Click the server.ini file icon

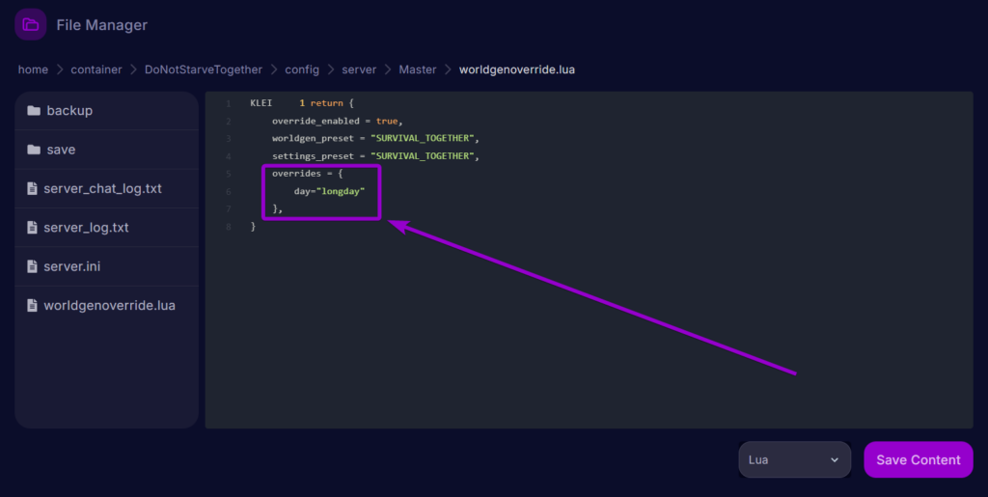point(33,266)
